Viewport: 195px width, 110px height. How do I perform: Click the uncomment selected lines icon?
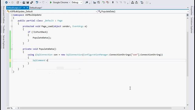[98, 2]
